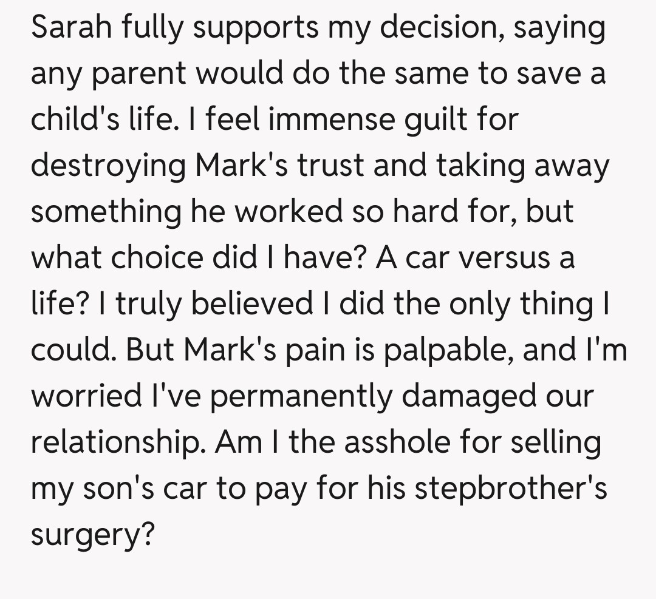Click the word "destroying"
656x599 pixels.
click(x=109, y=165)
